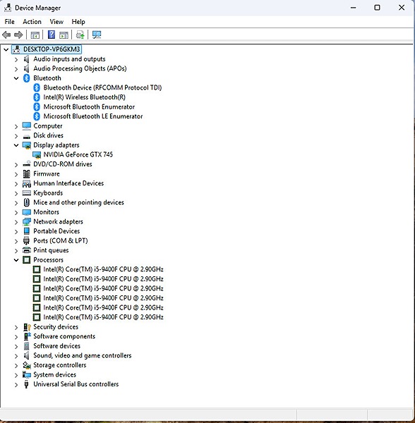This screenshot has height=423, width=415.
Task: Click the Ports (COM & LPT) icon
Action: point(26,240)
